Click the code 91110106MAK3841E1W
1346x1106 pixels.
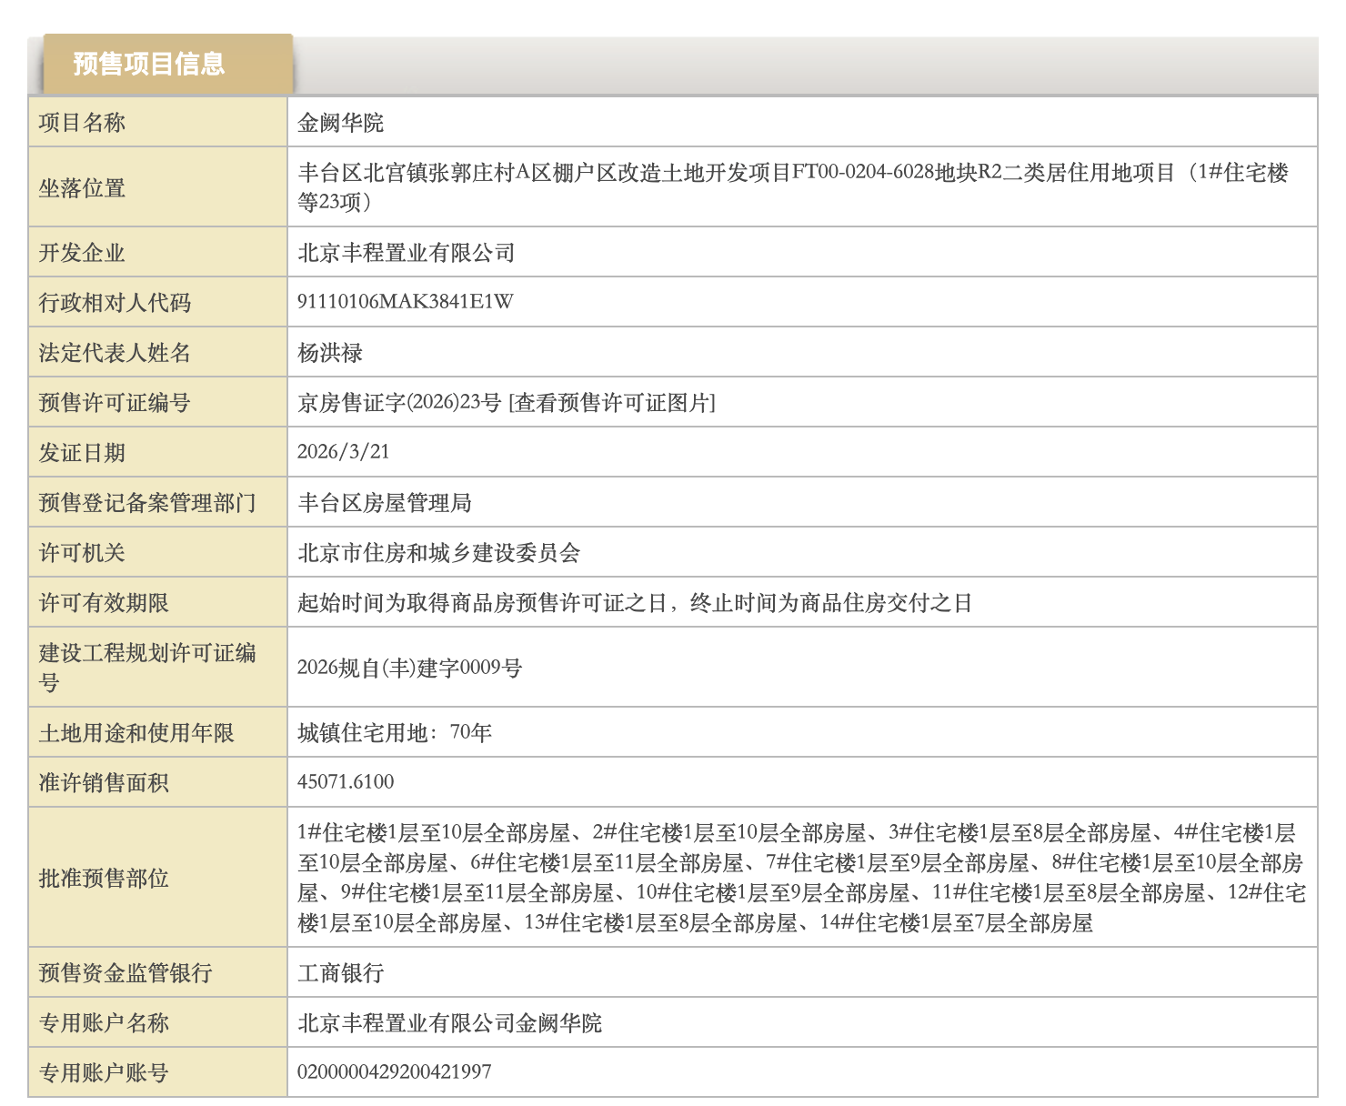(405, 302)
